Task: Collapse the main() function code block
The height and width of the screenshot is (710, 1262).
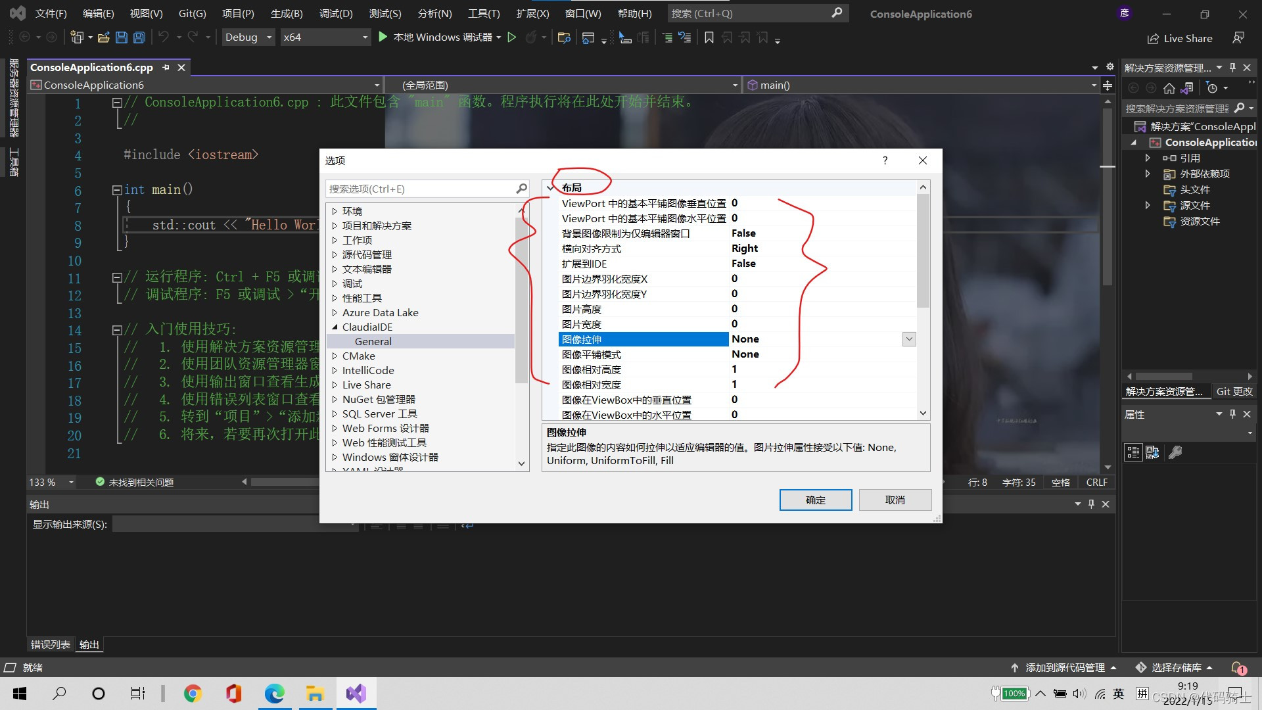Action: click(117, 190)
